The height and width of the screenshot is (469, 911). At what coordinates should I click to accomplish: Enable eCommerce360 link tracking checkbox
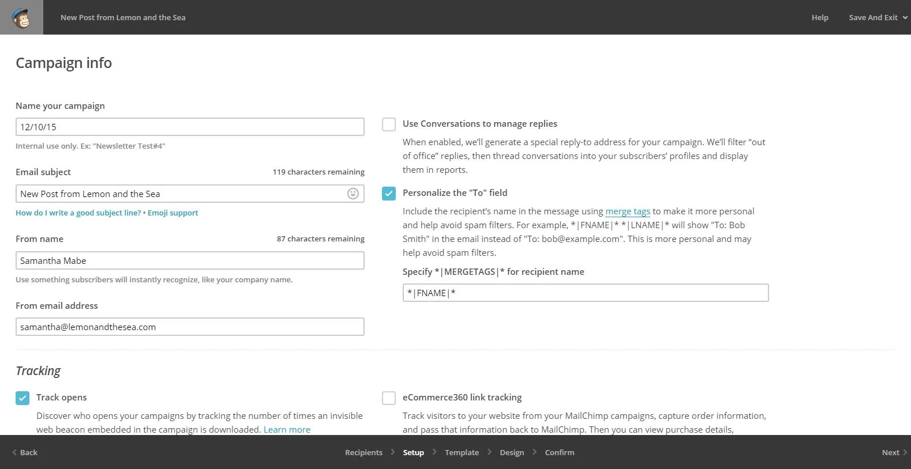tap(389, 398)
